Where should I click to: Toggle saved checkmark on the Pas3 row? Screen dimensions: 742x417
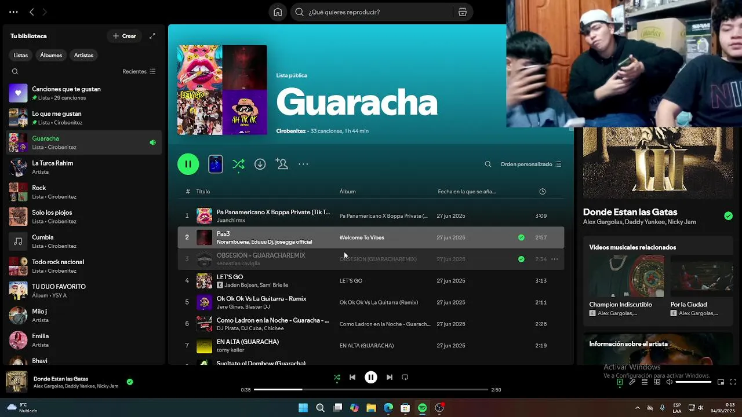(x=521, y=237)
